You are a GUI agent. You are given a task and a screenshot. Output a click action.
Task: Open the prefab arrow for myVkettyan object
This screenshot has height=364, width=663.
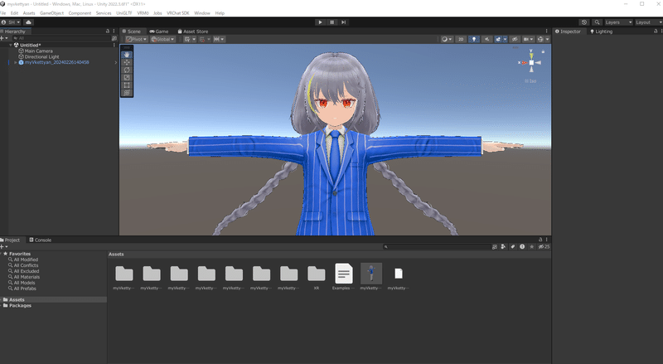pyautogui.click(x=116, y=62)
